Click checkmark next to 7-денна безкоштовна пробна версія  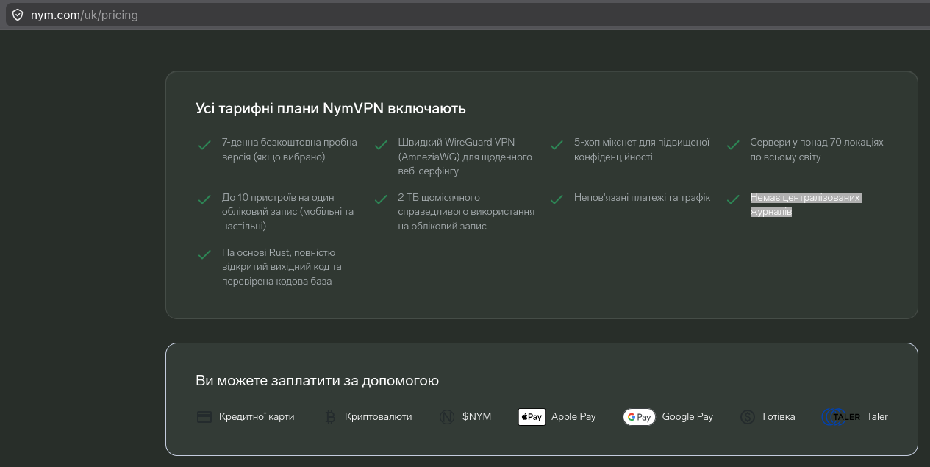[x=204, y=145]
